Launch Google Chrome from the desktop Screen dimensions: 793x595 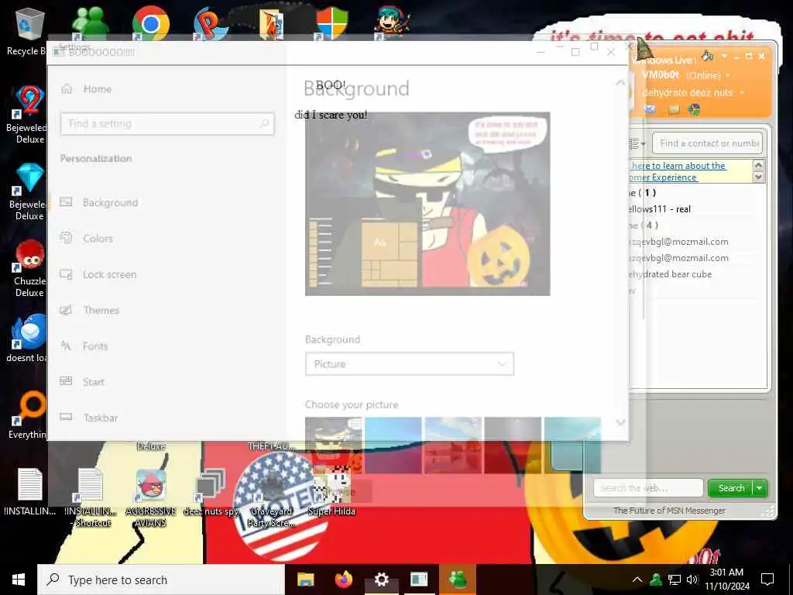tap(150, 22)
